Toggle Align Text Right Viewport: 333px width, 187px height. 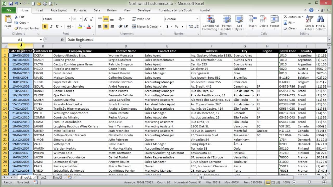[112, 26]
